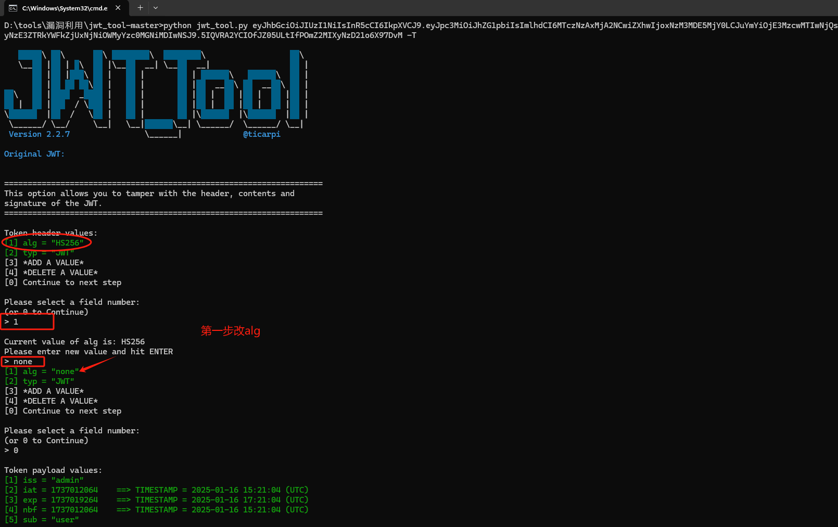Click the 'Version 2.2.7' text
838x527 pixels.
(40, 134)
